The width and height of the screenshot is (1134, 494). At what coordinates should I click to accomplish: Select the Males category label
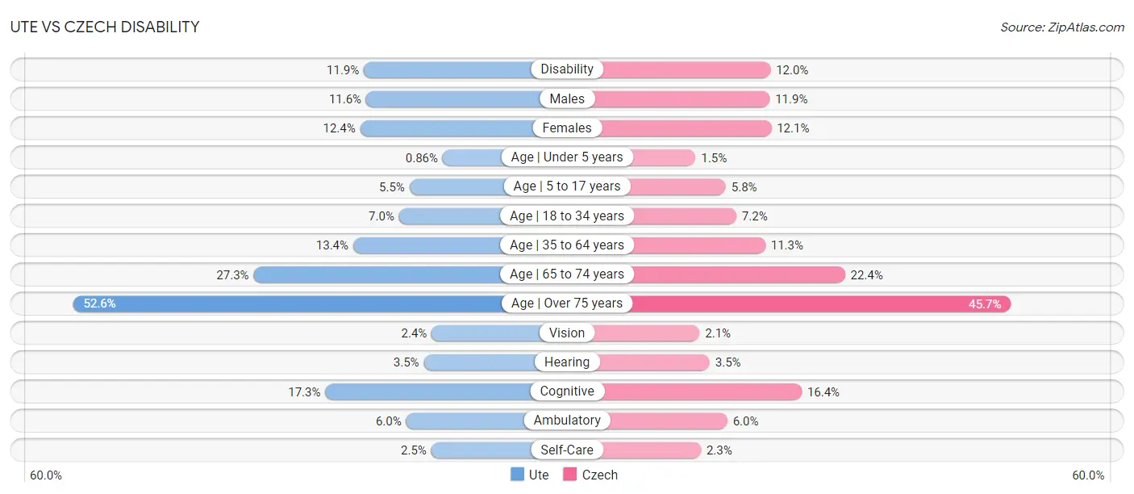(x=567, y=98)
